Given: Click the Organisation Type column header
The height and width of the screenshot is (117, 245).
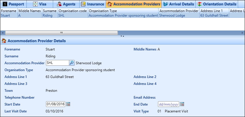Looking at the screenshot, I should 123,11.
